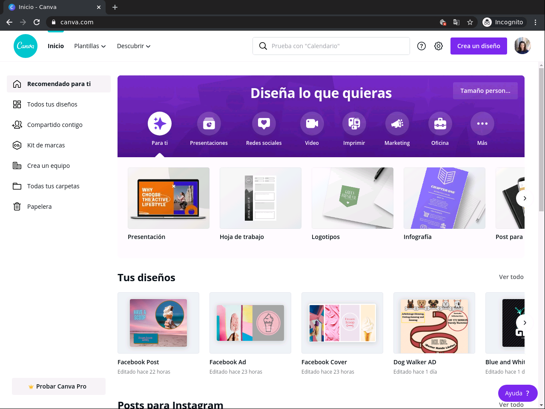
Task: Open the Ayuda help button
Action: pyautogui.click(x=518, y=393)
